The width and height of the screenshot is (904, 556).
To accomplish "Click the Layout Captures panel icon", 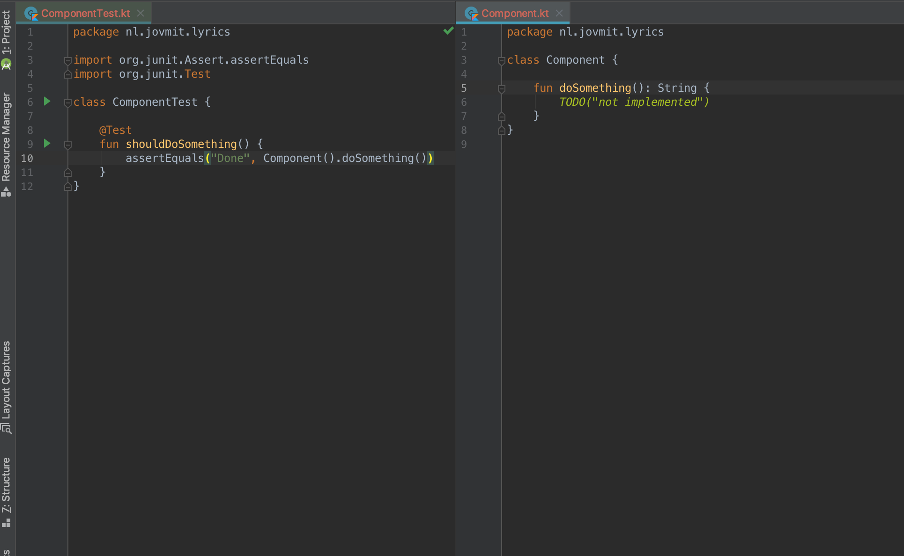I will (x=7, y=429).
